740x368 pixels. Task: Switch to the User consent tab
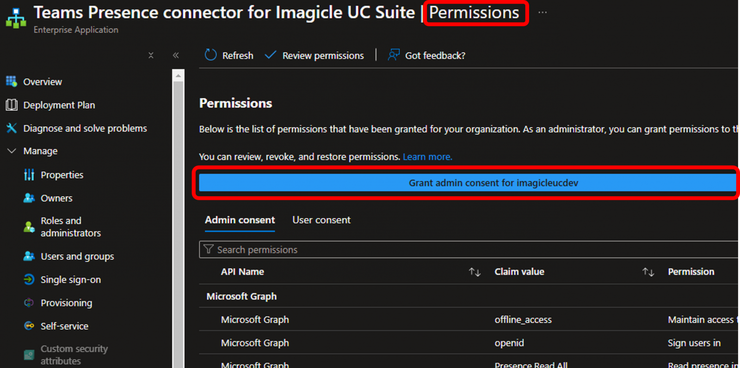click(321, 220)
